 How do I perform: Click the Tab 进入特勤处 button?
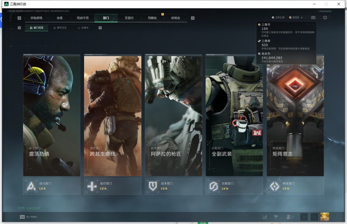click(28, 217)
